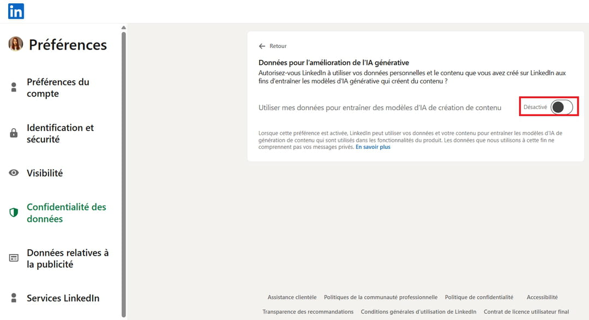The image size is (589, 320).
Task: Open the En savoir plus link
Action: [373, 147]
